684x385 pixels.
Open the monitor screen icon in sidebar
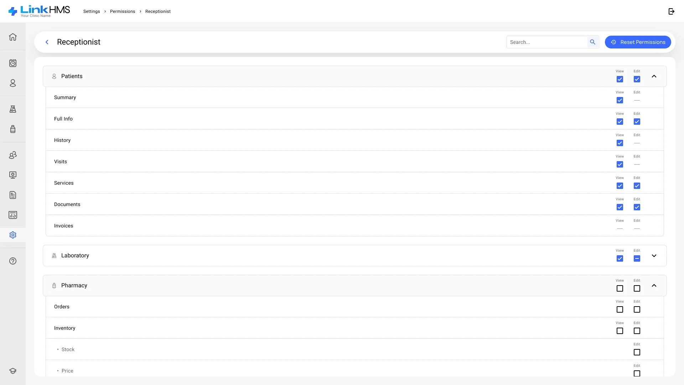click(x=13, y=175)
